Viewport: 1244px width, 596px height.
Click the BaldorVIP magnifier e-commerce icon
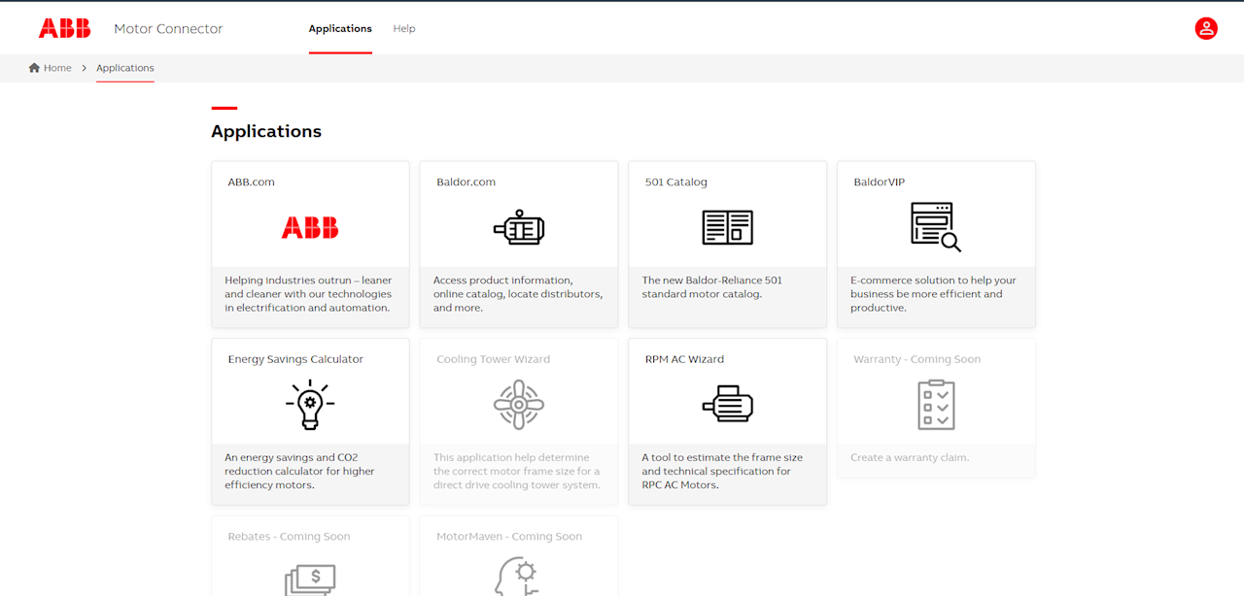936,226
